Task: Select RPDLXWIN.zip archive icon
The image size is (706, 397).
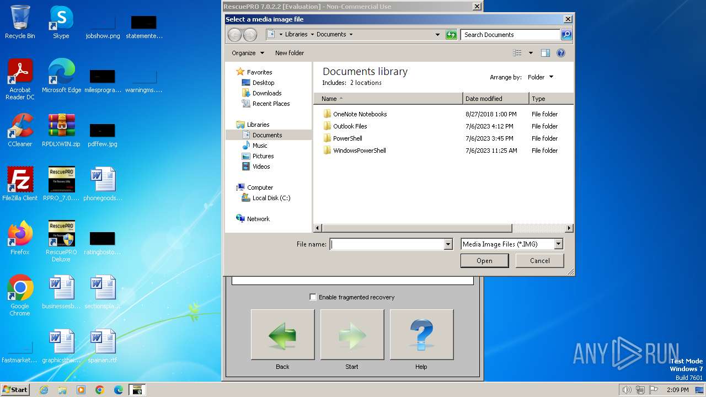Action: [x=61, y=130]
